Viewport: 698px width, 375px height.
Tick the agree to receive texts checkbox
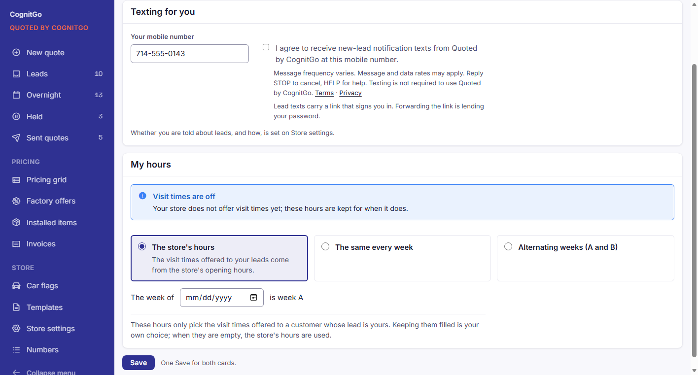pyautogui.click(x=266, y=47)
